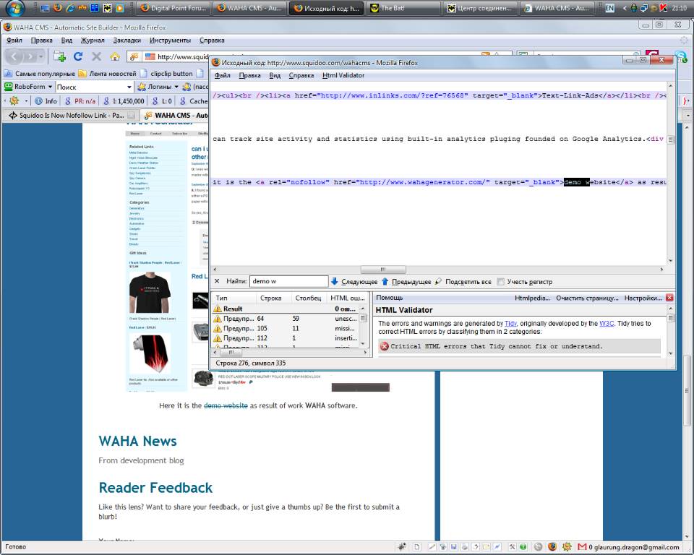This screenshot has height=555, width=694.
Task: Open the Html Validator menu
Action: pos(343,75)
